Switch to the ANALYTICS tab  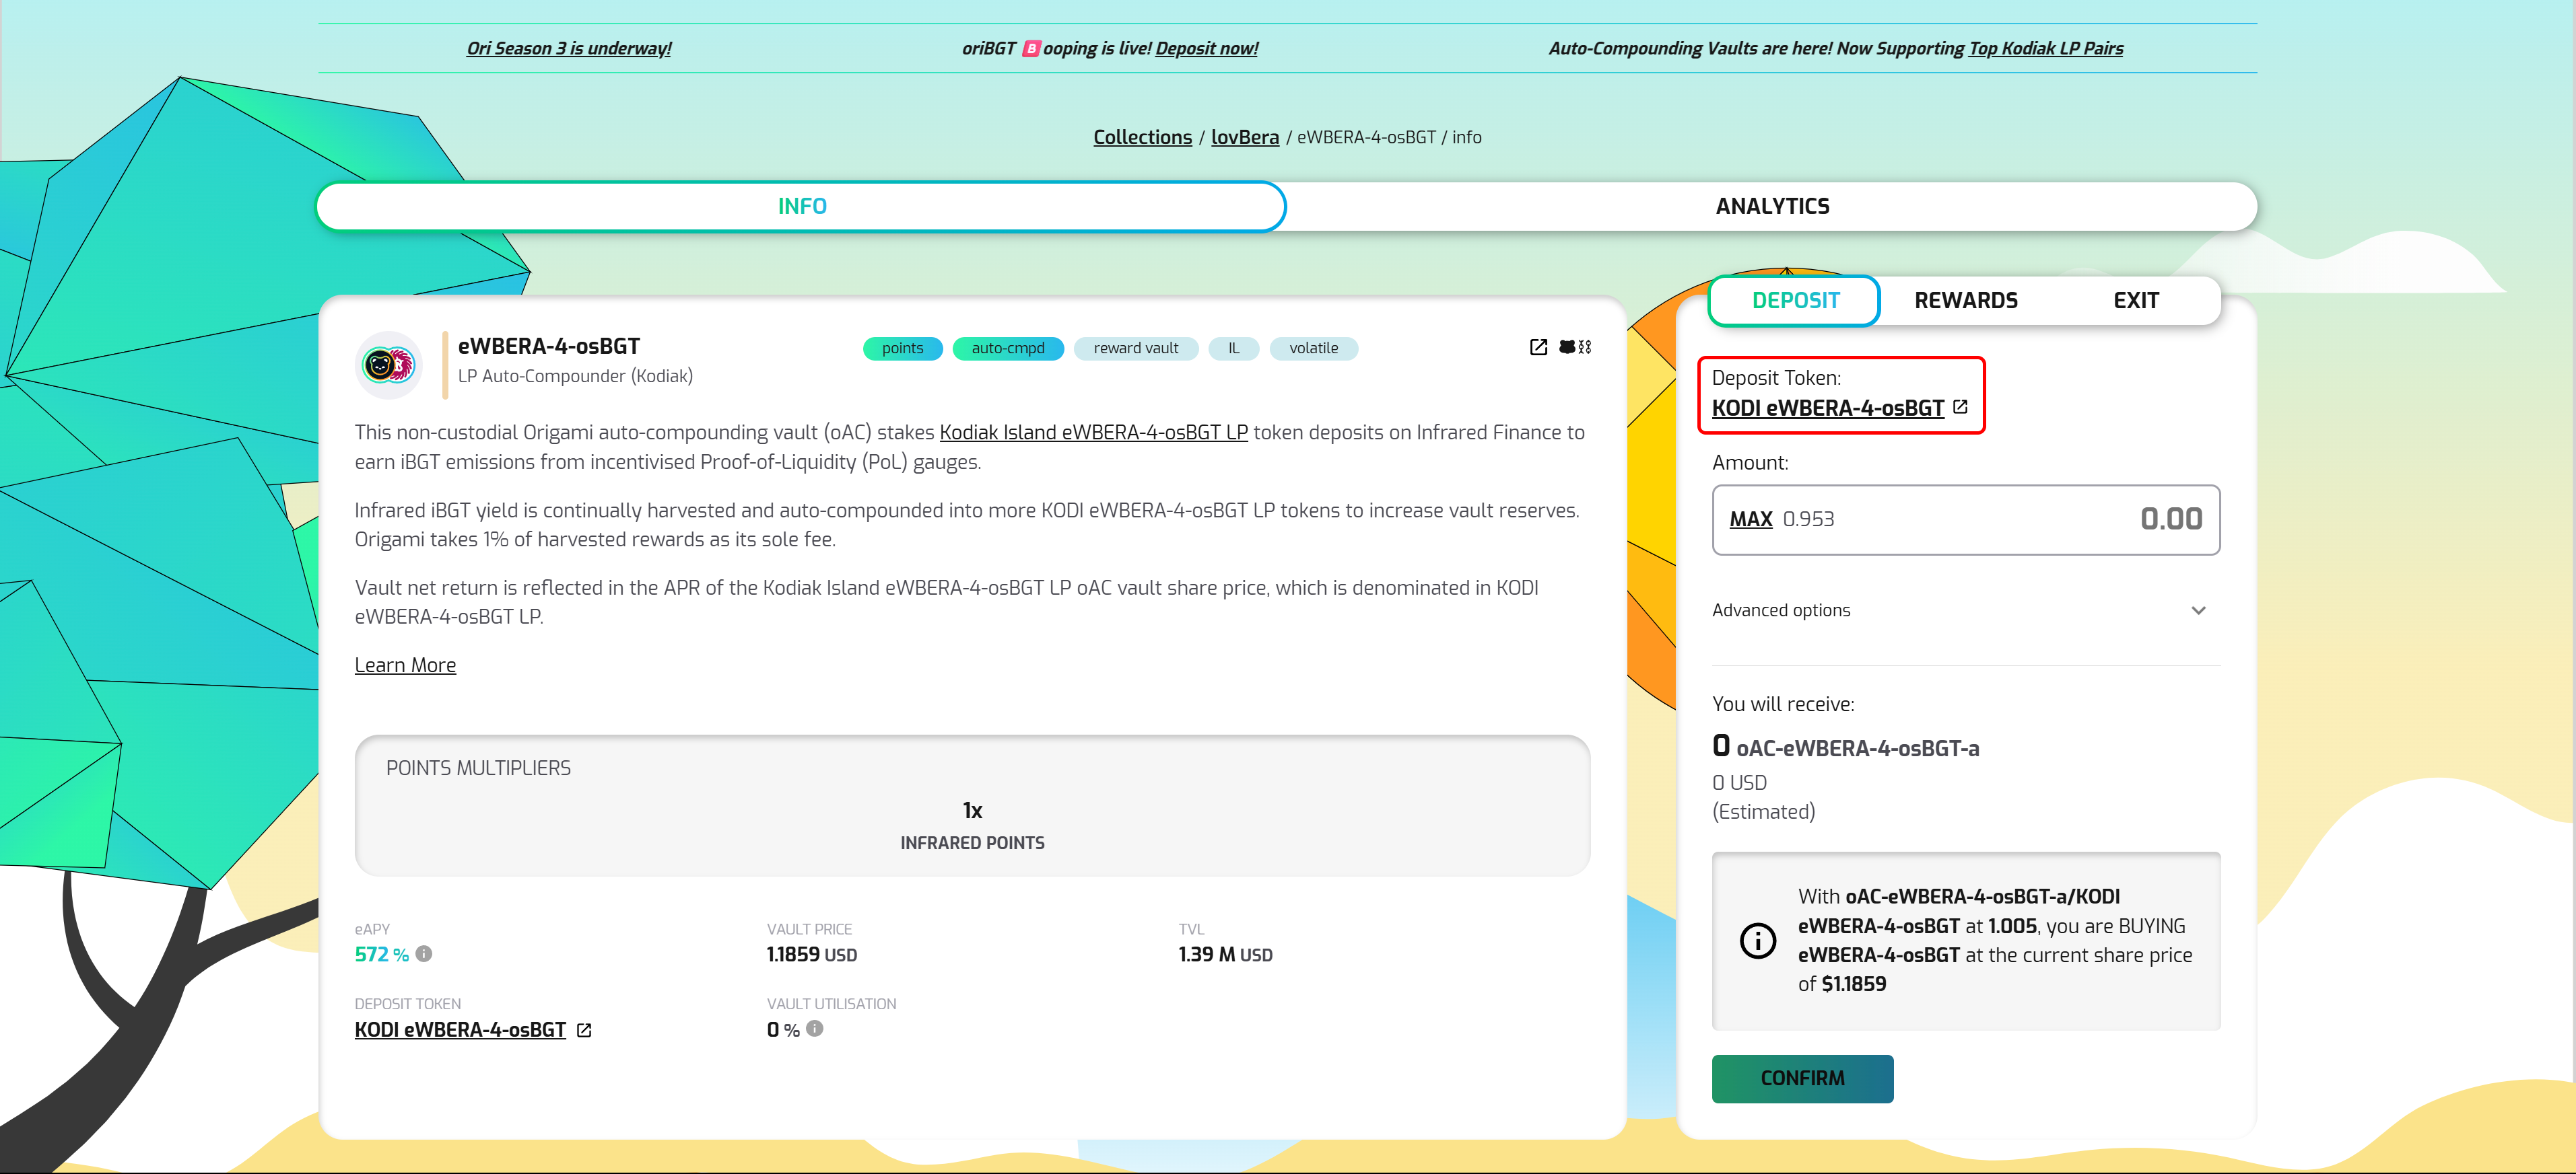pos(1771,206)
